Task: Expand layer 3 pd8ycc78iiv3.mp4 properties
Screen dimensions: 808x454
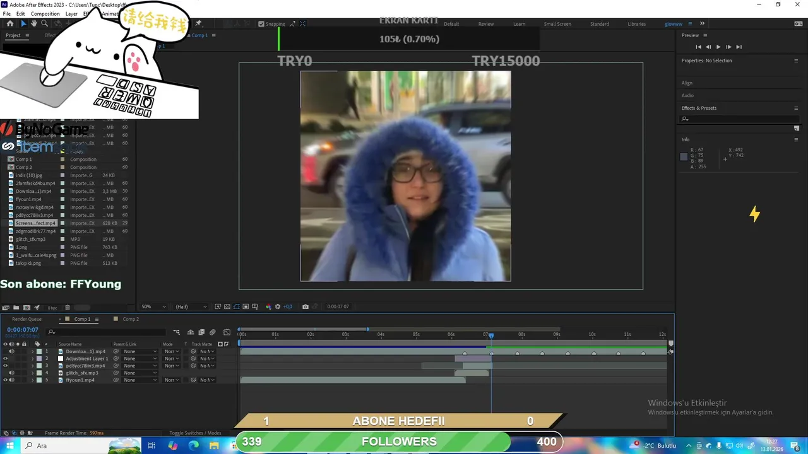Action: pyautogui.click(x=33, y=366)
